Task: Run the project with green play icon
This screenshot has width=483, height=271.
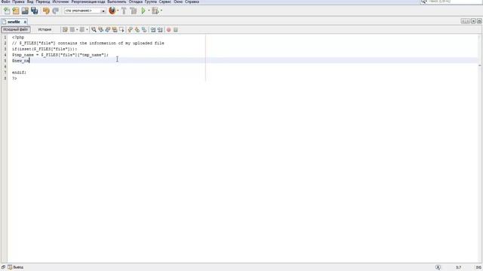Action: (143, 11)
